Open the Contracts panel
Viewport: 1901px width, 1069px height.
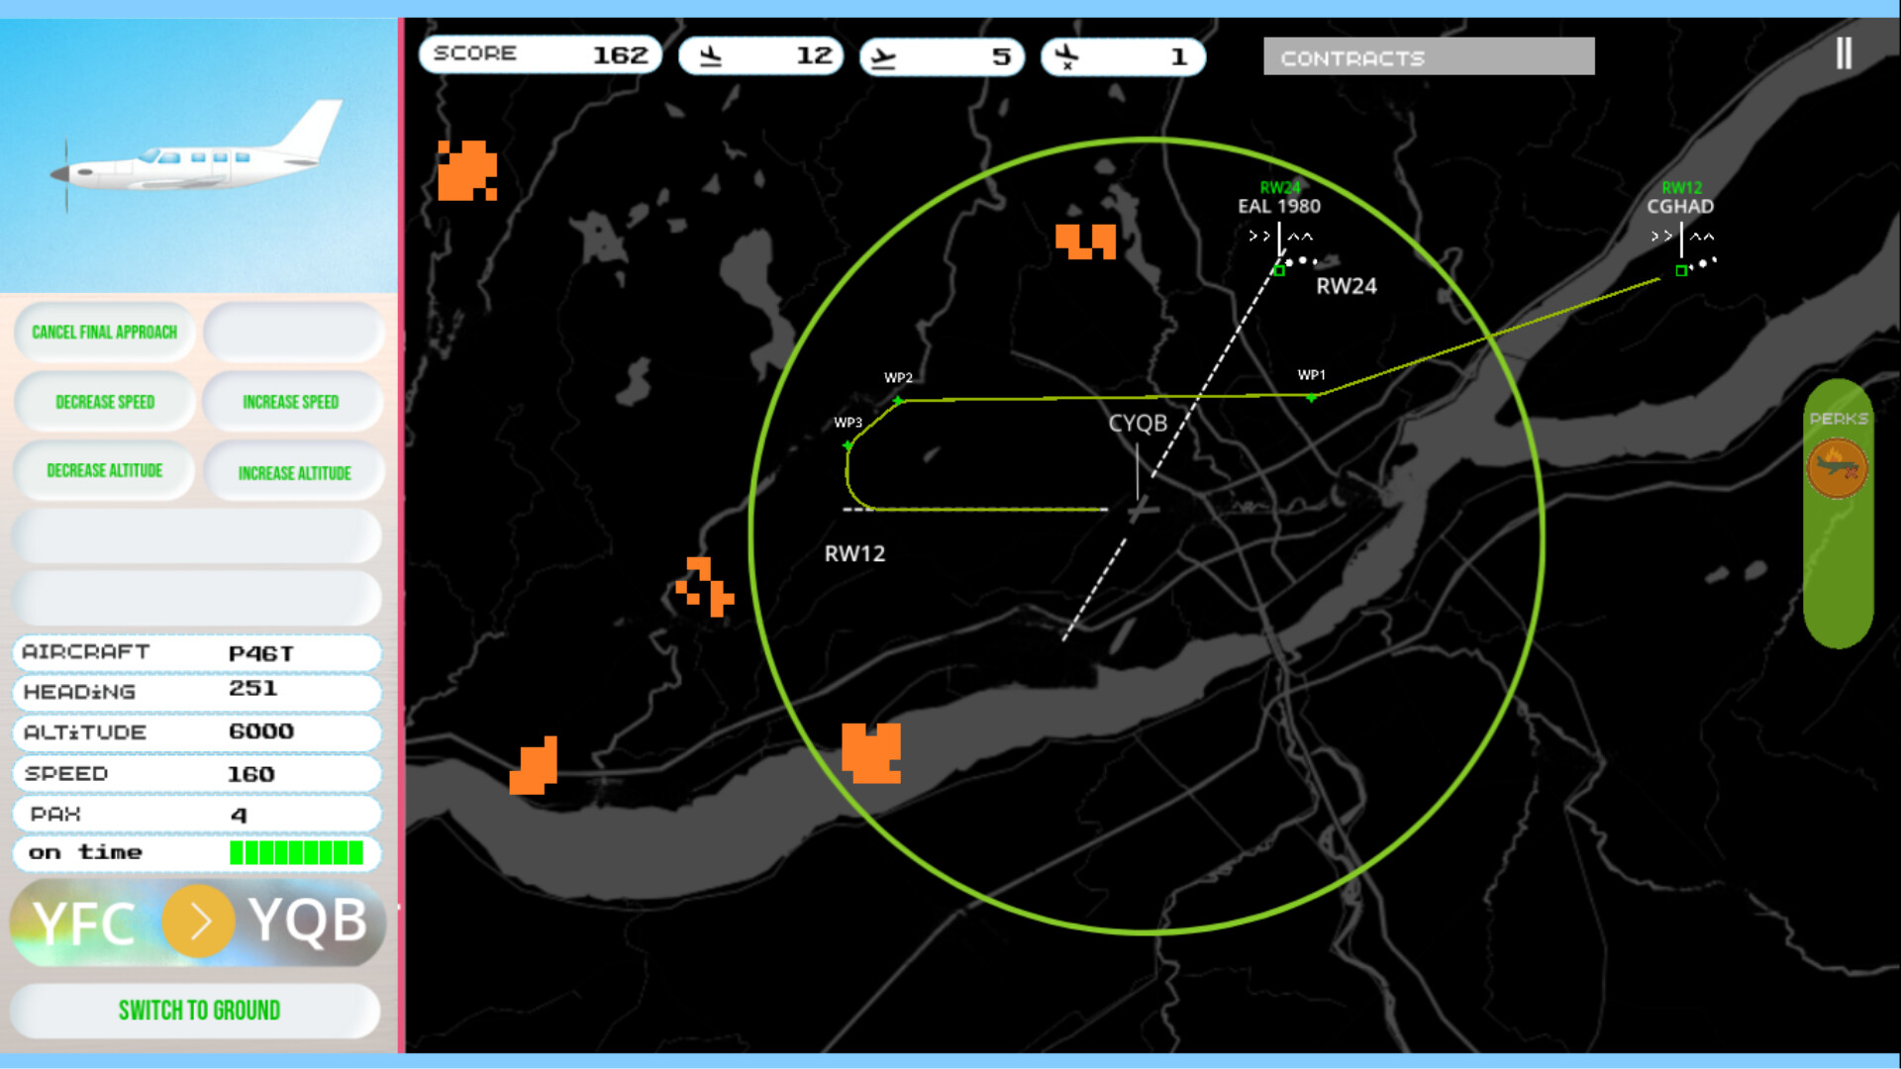coord(1428,56)
